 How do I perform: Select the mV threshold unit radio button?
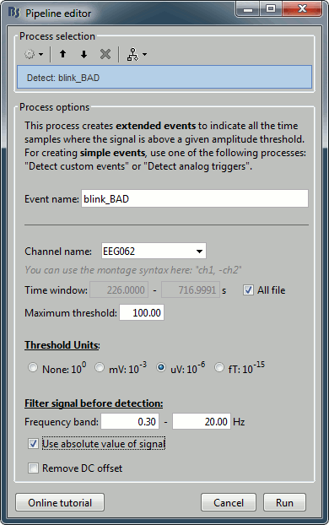(x=100, y=368)
